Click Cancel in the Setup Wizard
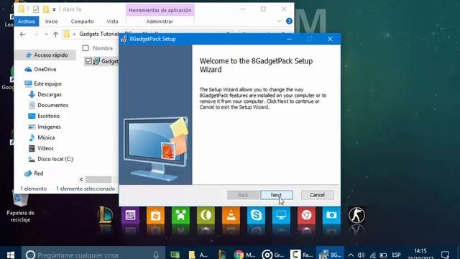The image size is (460, 259). tap(317, 195)
